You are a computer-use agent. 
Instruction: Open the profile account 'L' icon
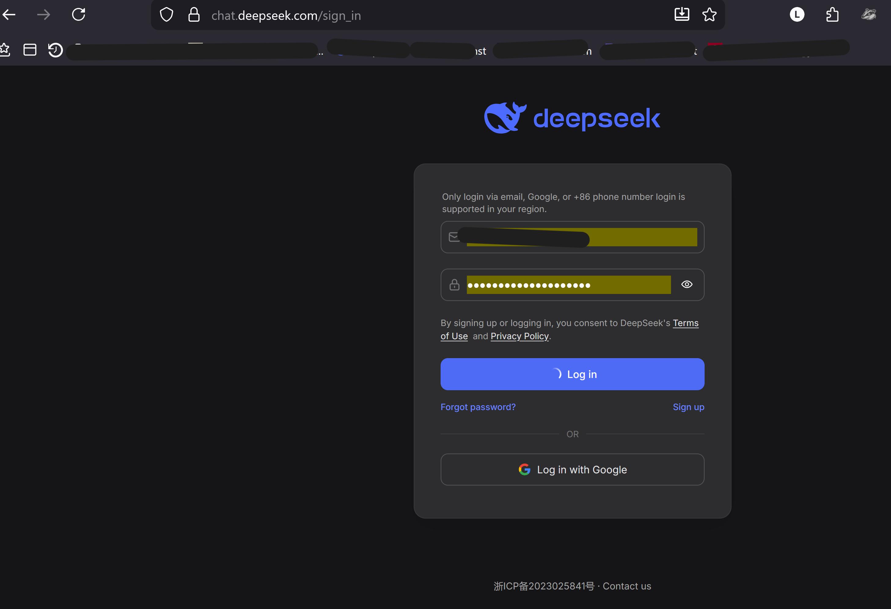[797, 15]
